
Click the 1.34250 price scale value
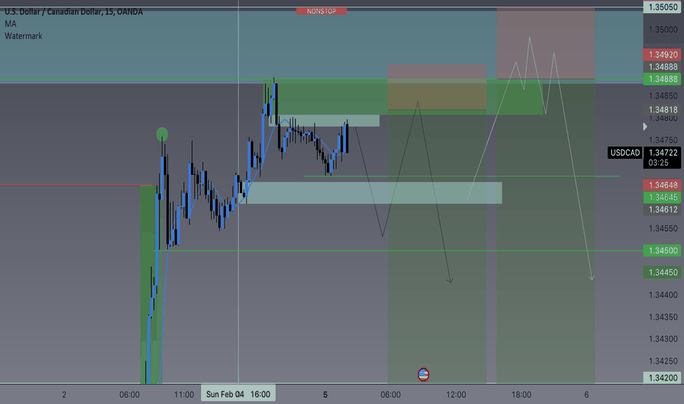point(663,361)
